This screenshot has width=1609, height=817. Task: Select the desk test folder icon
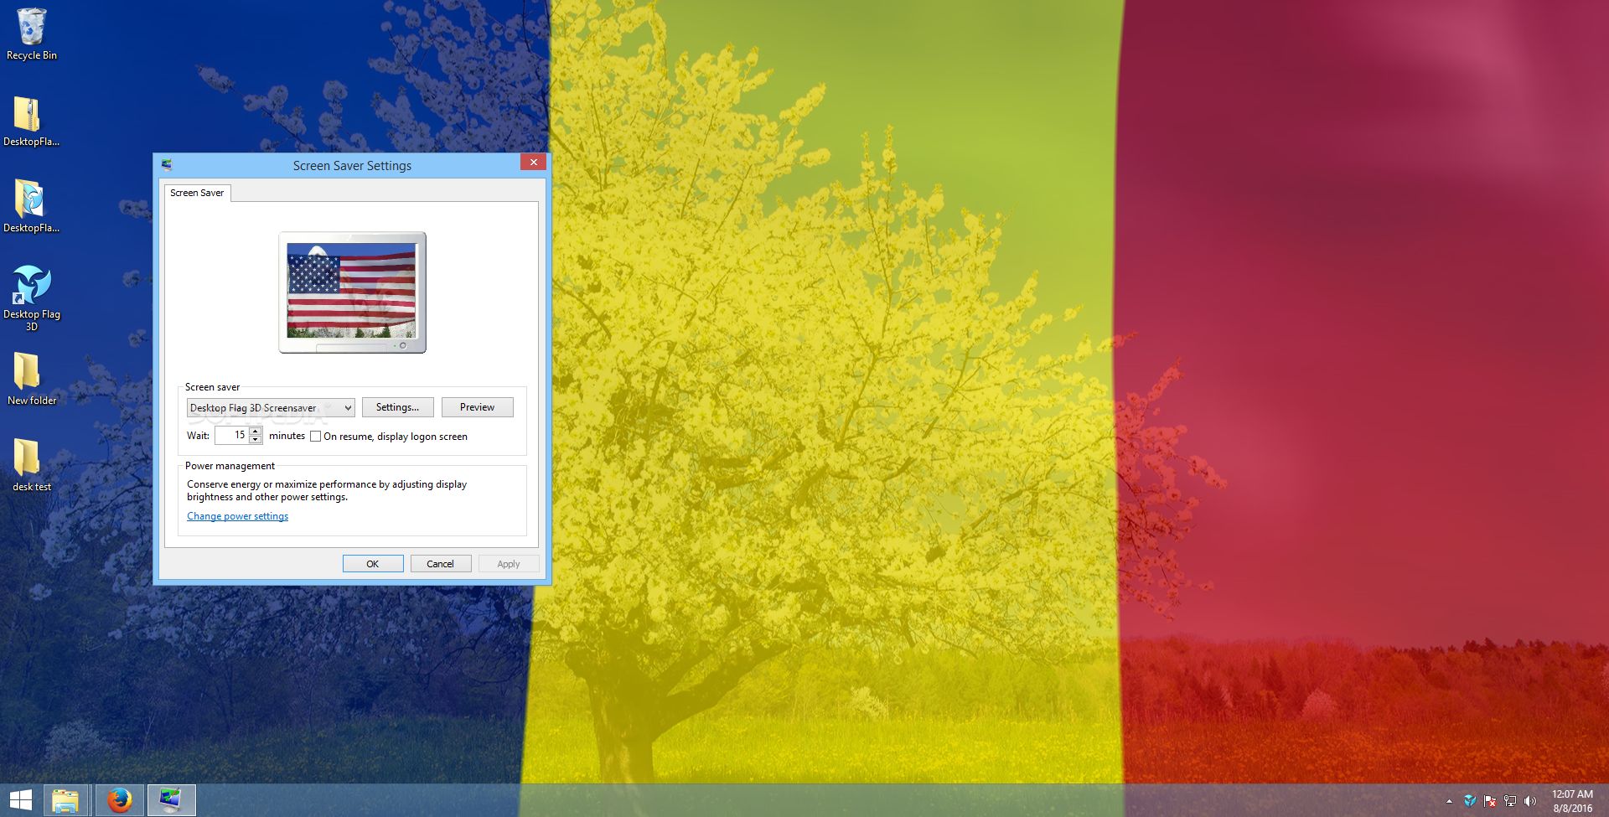[x=31, y=465]
